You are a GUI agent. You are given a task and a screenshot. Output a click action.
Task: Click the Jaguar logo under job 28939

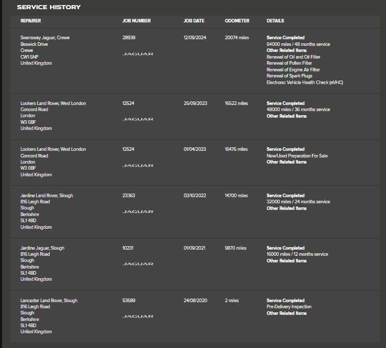[x=137, y=54]
